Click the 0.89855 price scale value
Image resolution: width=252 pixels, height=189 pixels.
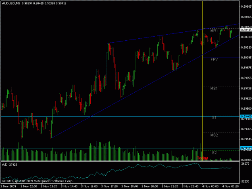click(x=246, y=78)
